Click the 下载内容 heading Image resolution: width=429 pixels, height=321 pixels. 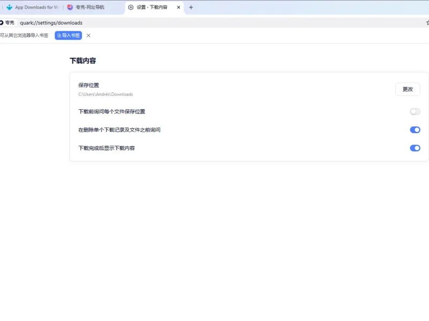click(x=83, y=60)
